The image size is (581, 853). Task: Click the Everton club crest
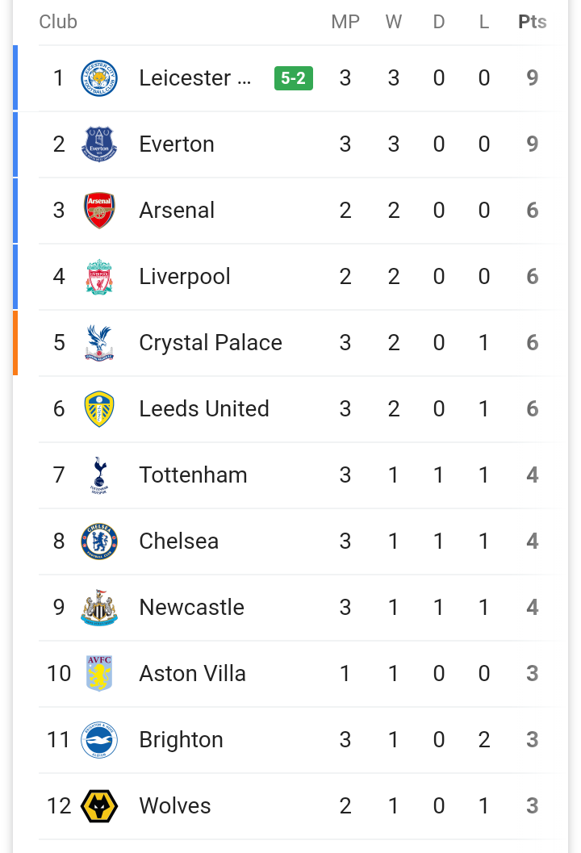tap(99, 144)
